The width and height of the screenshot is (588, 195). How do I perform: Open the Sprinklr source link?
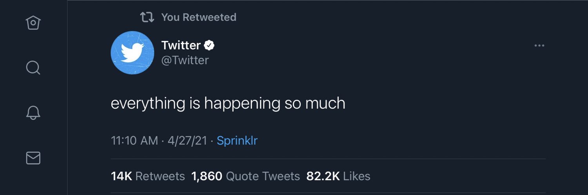(x=237, y=141)
